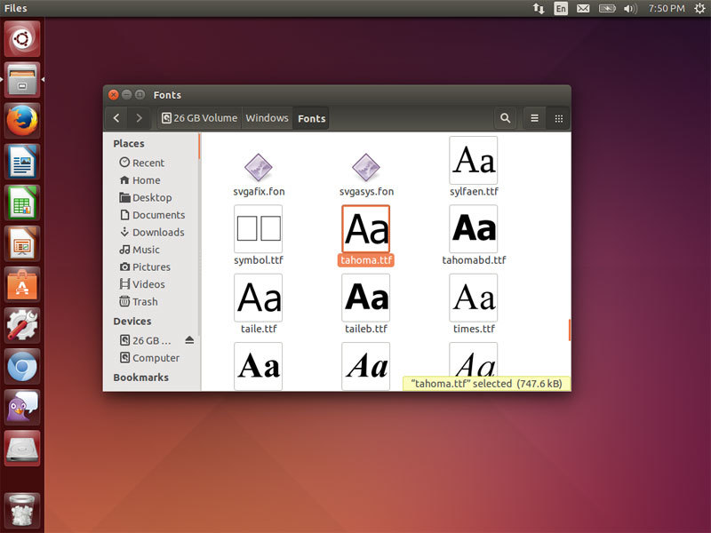Viewport: 711px width, 533px height.
Task: Click the search magnifier icon in toolbar
Action: click(x=505, y=118)
